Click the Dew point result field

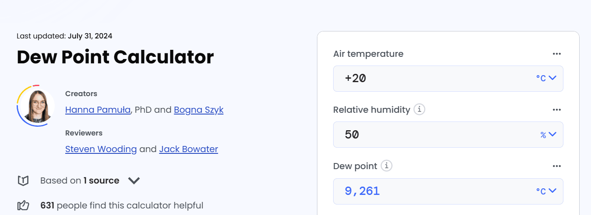pyautogui.click(x=433, y=191)
